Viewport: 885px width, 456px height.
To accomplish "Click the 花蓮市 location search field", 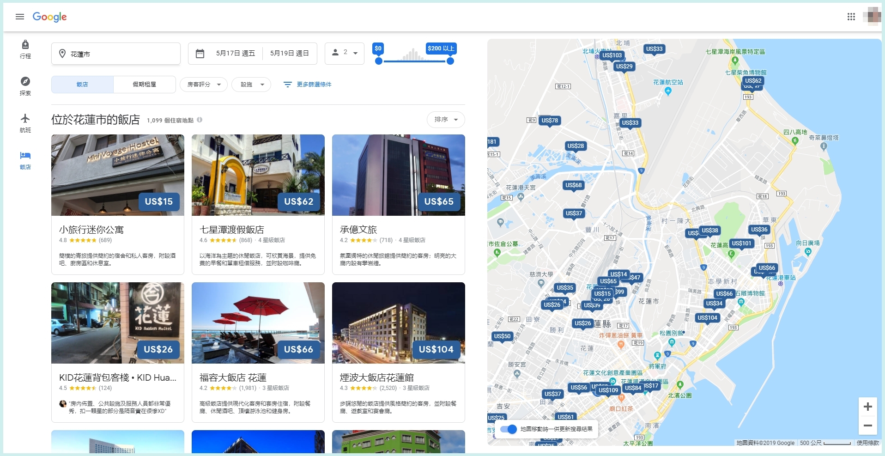I will pos(116,54).
